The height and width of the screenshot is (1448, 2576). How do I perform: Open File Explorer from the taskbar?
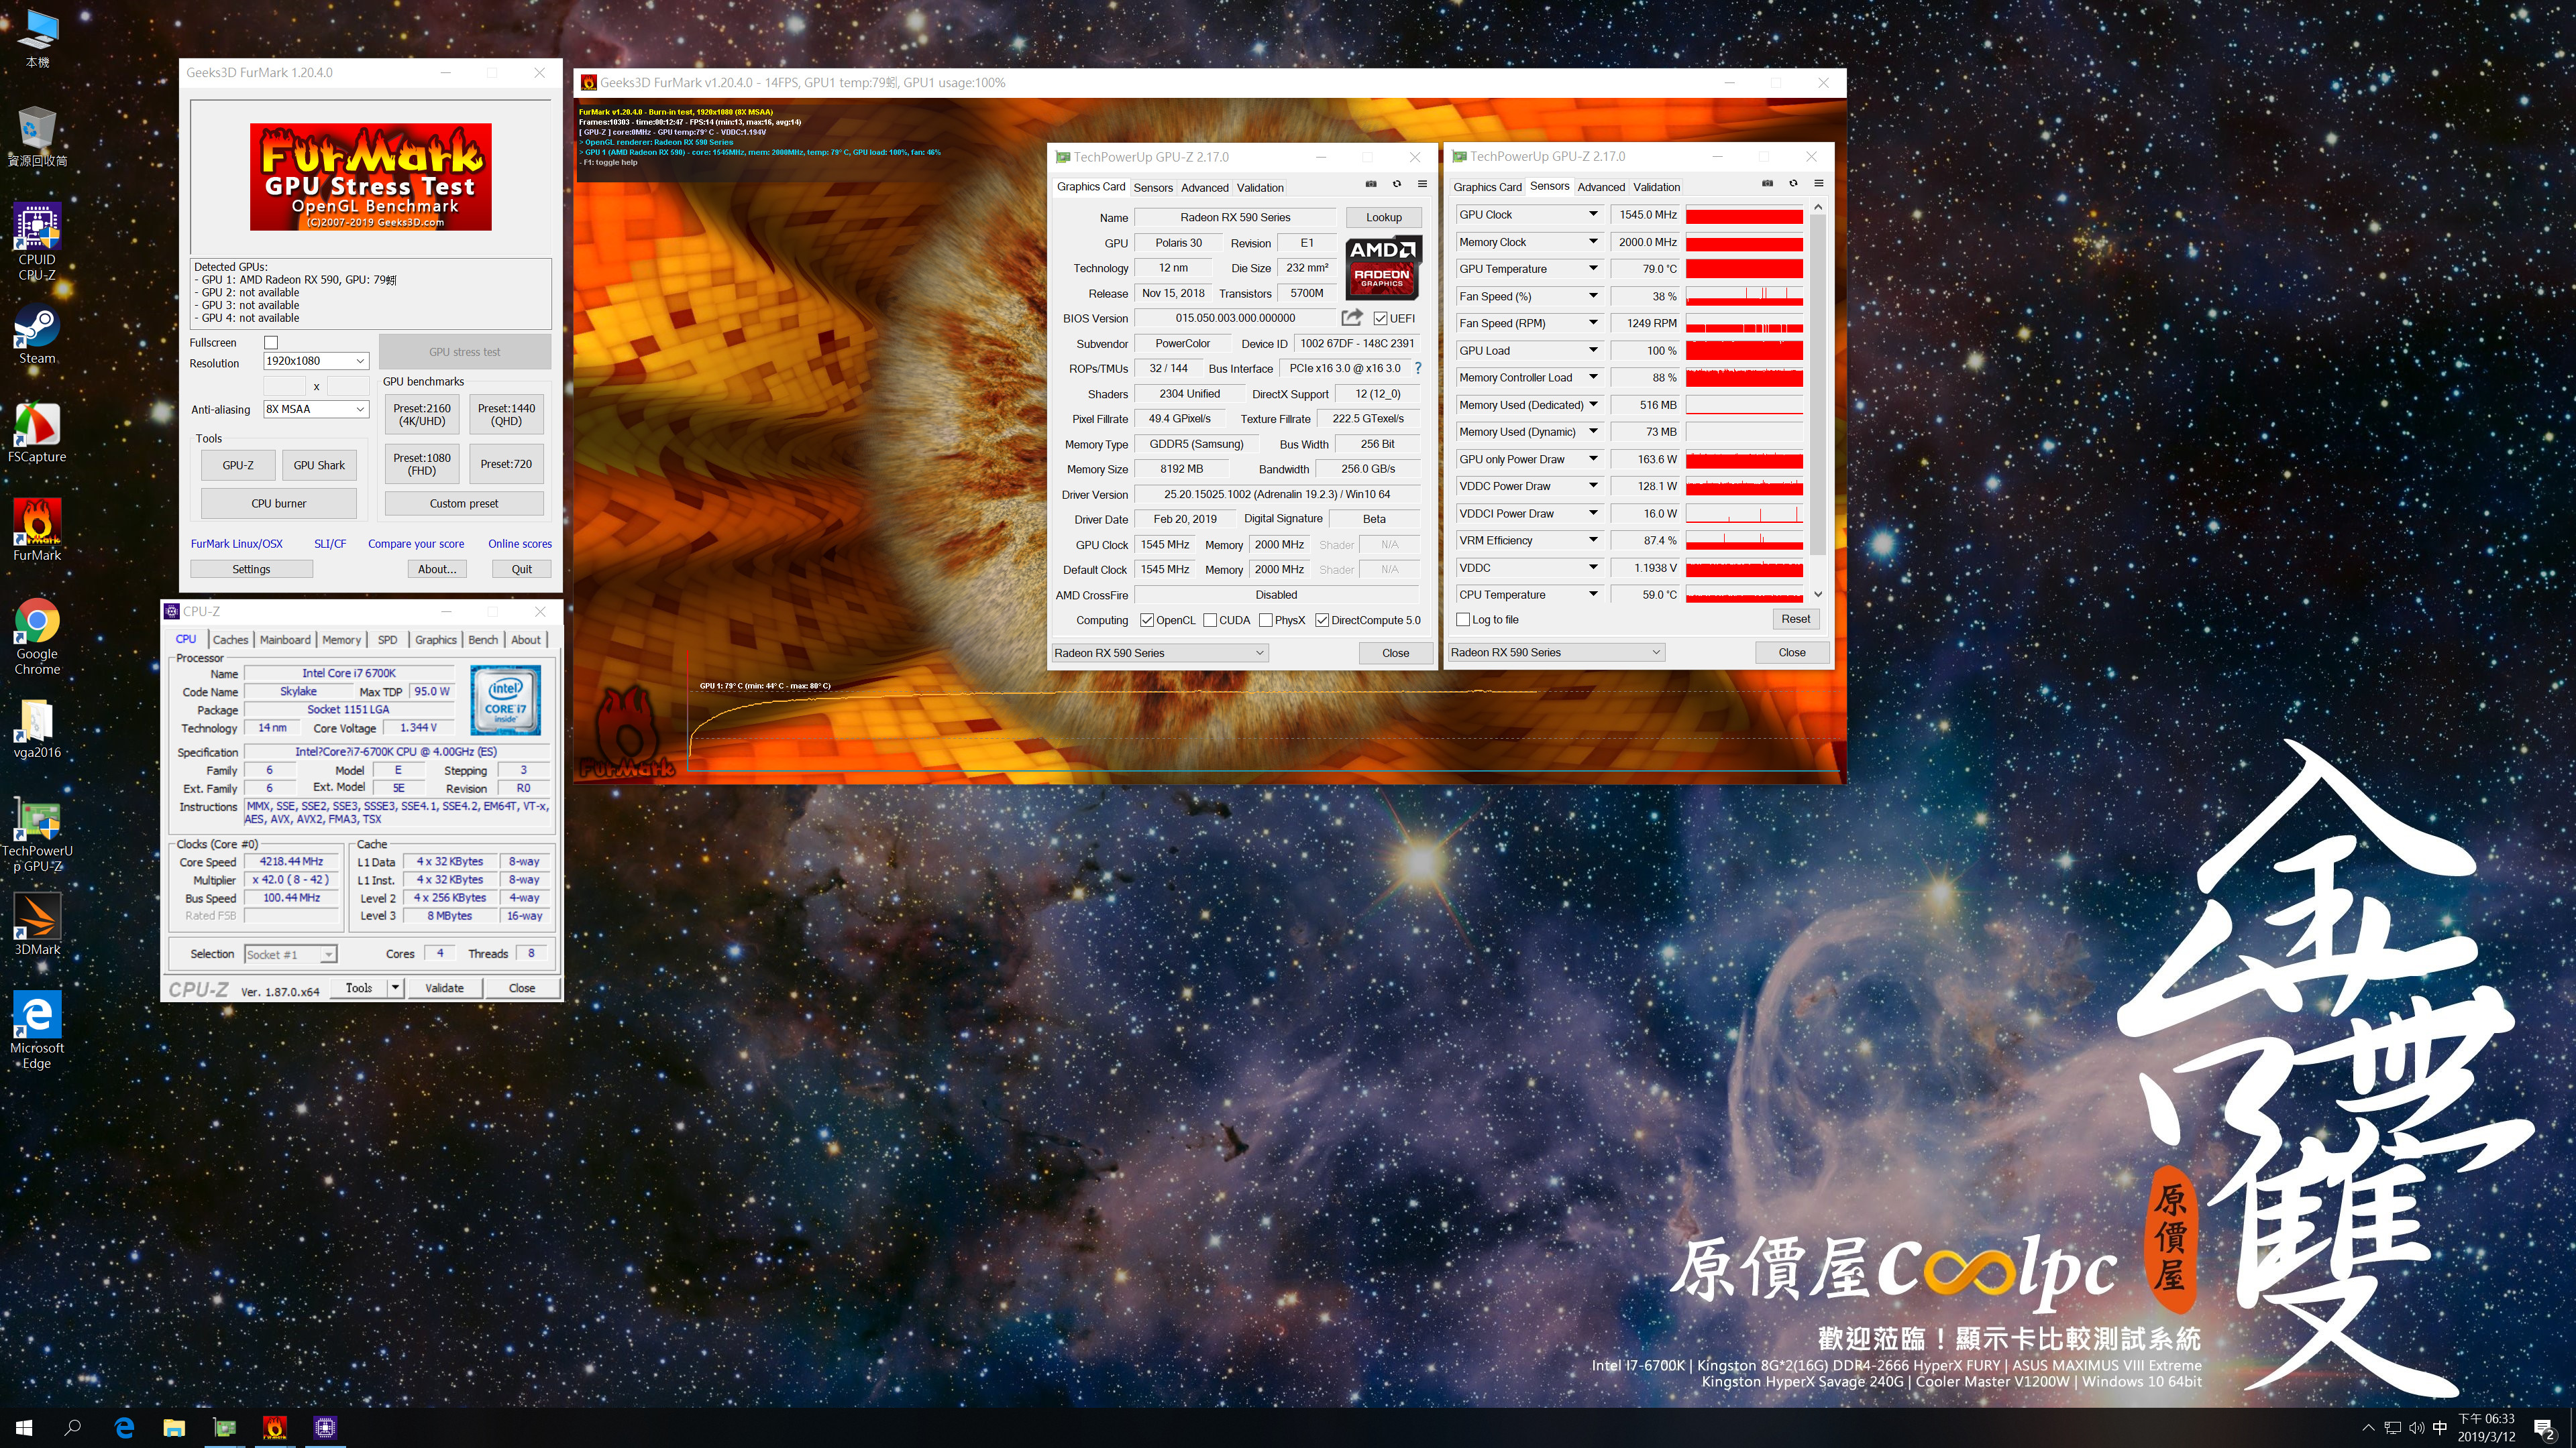tap(174, 1427)
